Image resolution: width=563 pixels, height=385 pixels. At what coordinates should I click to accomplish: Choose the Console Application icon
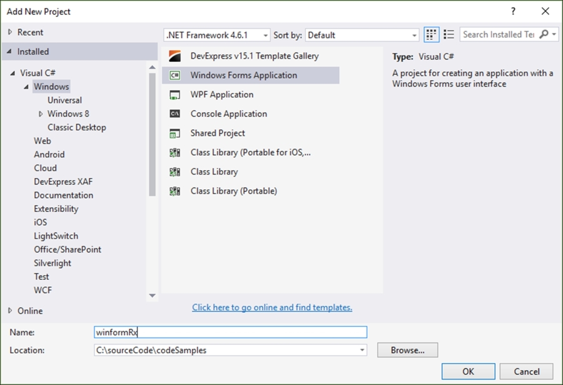(x=175, y=114)
